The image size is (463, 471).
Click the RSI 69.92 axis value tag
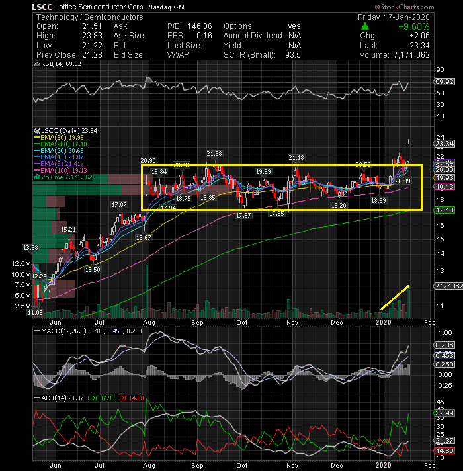coord(444,82)
